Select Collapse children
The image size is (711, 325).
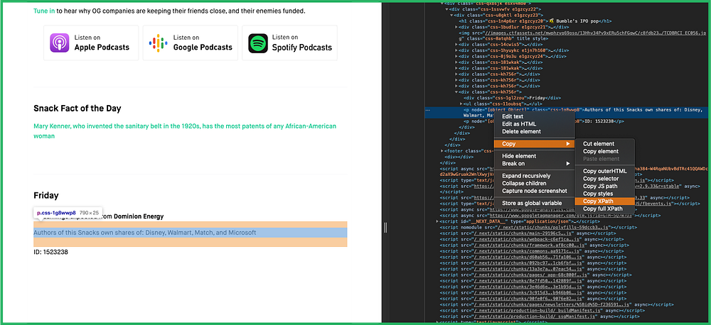523,183
